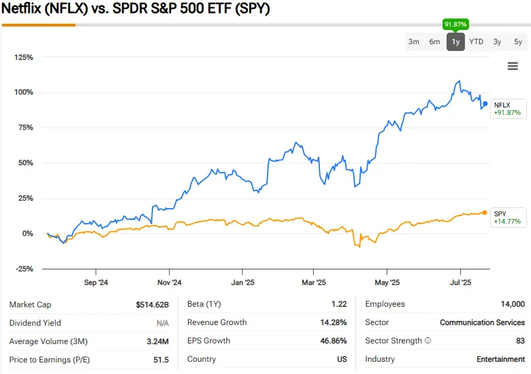Viewport: 531px width, 374px height.
Task: Click the blue NFLX line end marker
Action: 485,104
